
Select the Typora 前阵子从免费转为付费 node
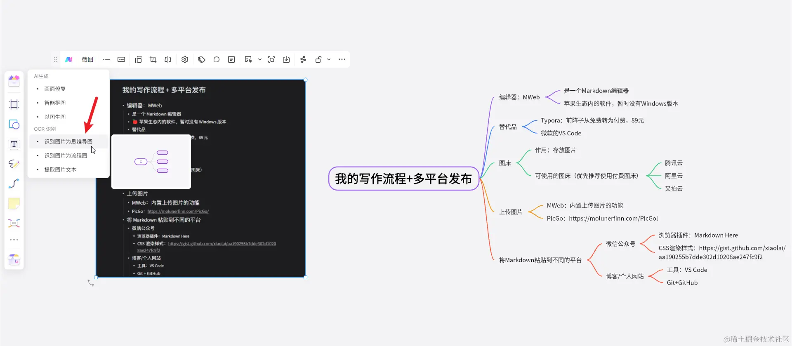(x=592, y=121)
